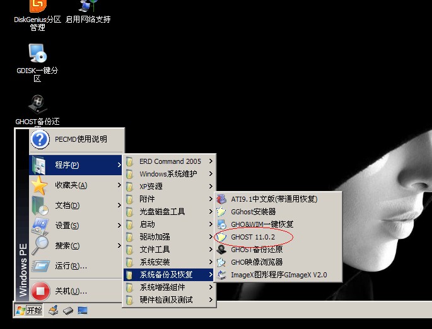
Task: Click the ATI9.1中文版 program icon
Action: coord(221,199)
